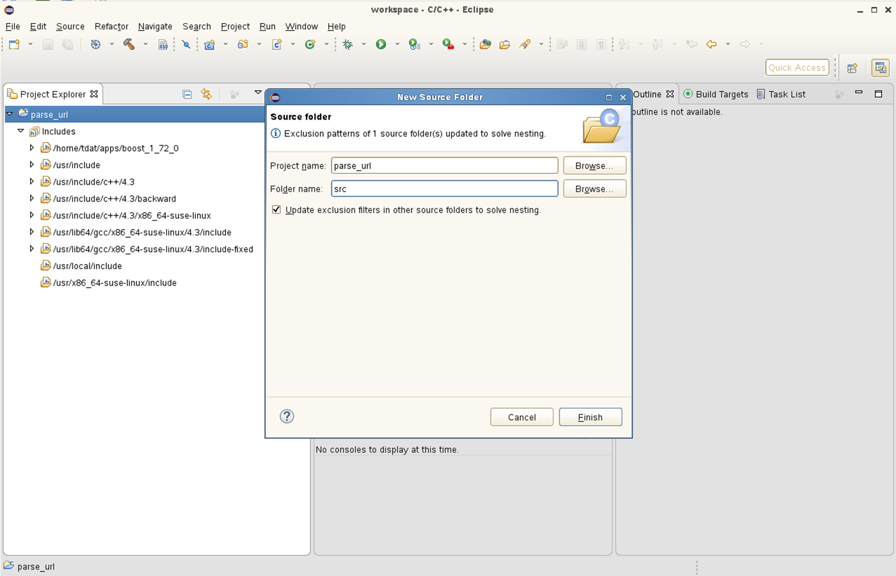Uncheck Update exclusion filters checkbox
Image resolution: width=896 pixels, height=576 pixels.
276,210
